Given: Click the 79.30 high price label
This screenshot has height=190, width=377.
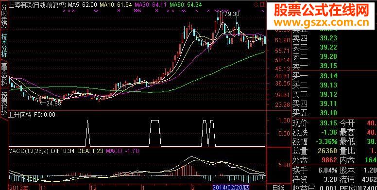Looking at the screenshot, I should point(233,14).
